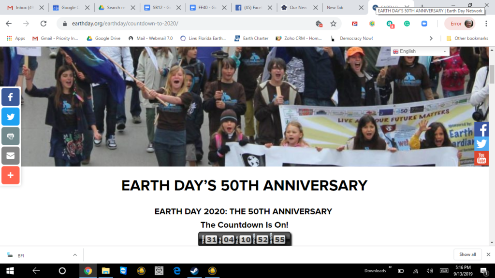Open Democracy Now! bookmark
495x278 pixels.
[352, 39]
